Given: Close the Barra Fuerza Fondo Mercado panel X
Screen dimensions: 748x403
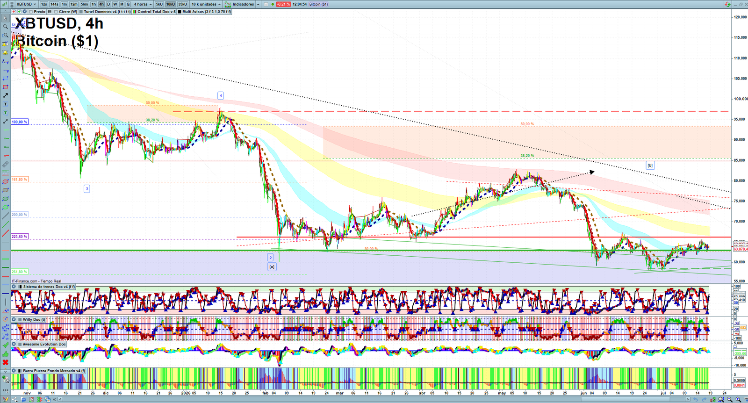Looking at the screenshot, I should (14, 371).
